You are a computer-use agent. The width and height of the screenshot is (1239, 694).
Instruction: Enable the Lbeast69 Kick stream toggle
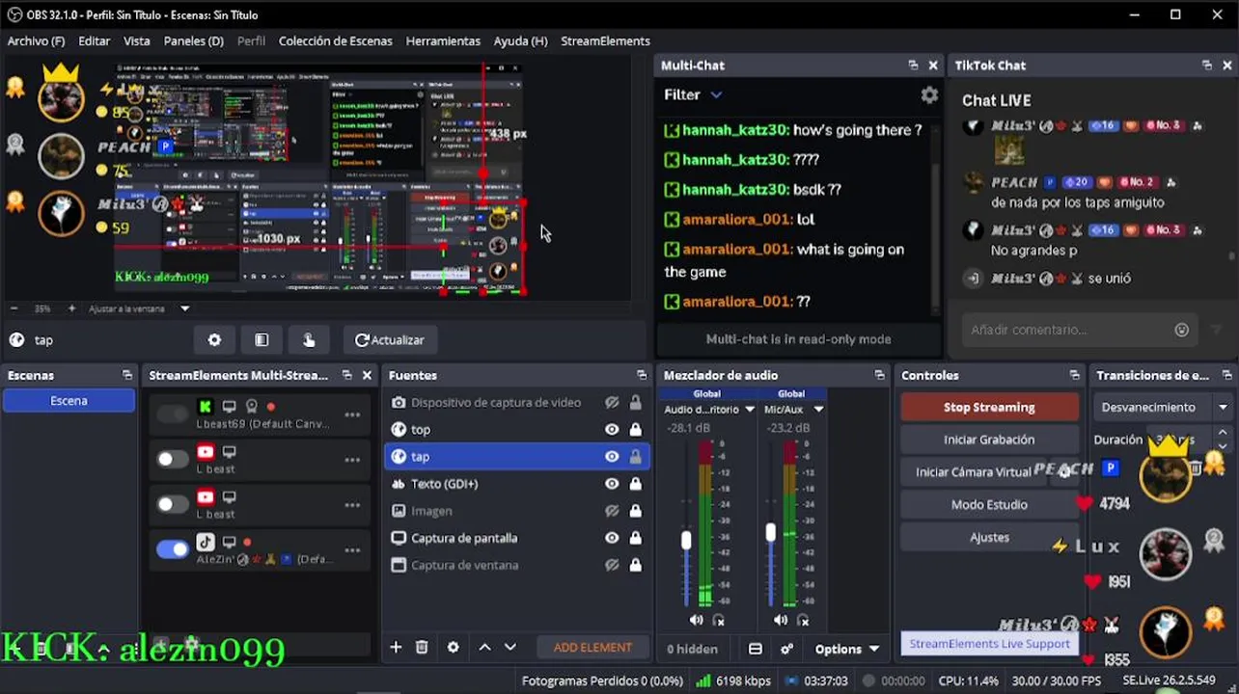tap(173, 414)
